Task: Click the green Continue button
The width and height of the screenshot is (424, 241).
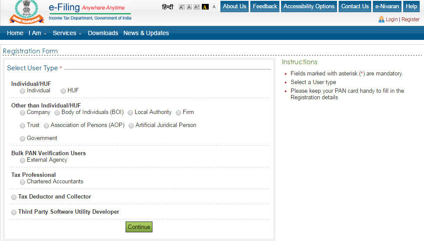Action: pyautogui.click(x=139, y=227)
